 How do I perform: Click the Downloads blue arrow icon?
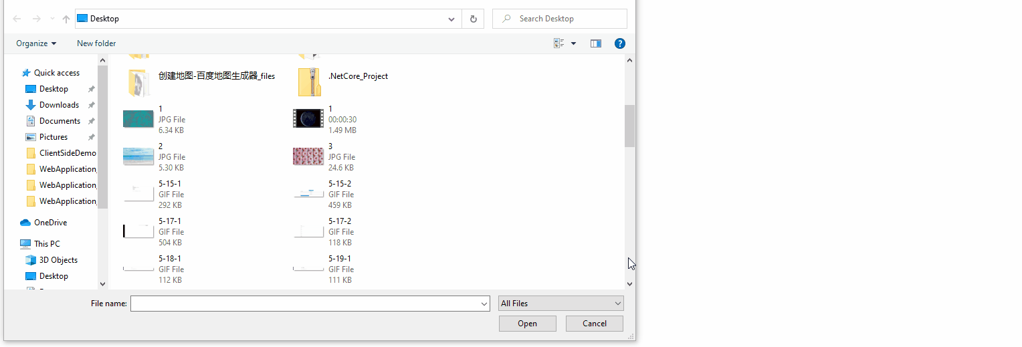(x=30, y=105)
